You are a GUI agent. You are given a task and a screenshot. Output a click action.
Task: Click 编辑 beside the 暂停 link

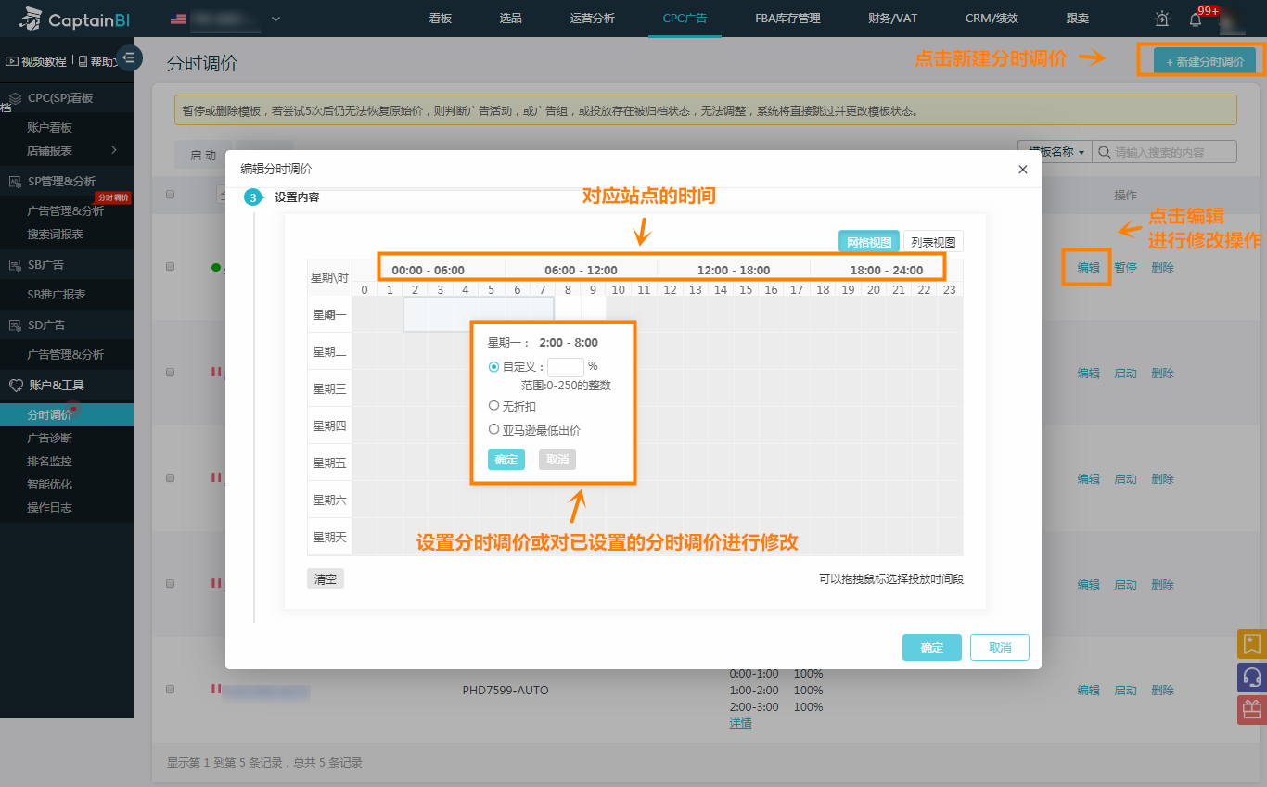[1089, 268]
